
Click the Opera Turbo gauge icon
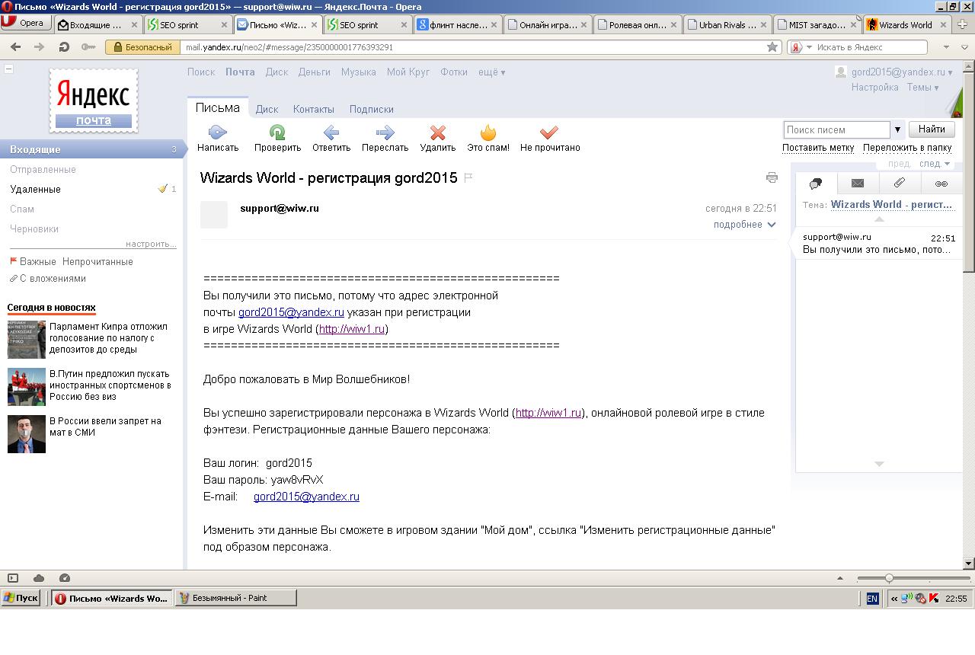click(x=65, y=578)
